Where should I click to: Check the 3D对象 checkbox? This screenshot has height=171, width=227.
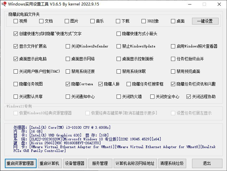(144, 21)
